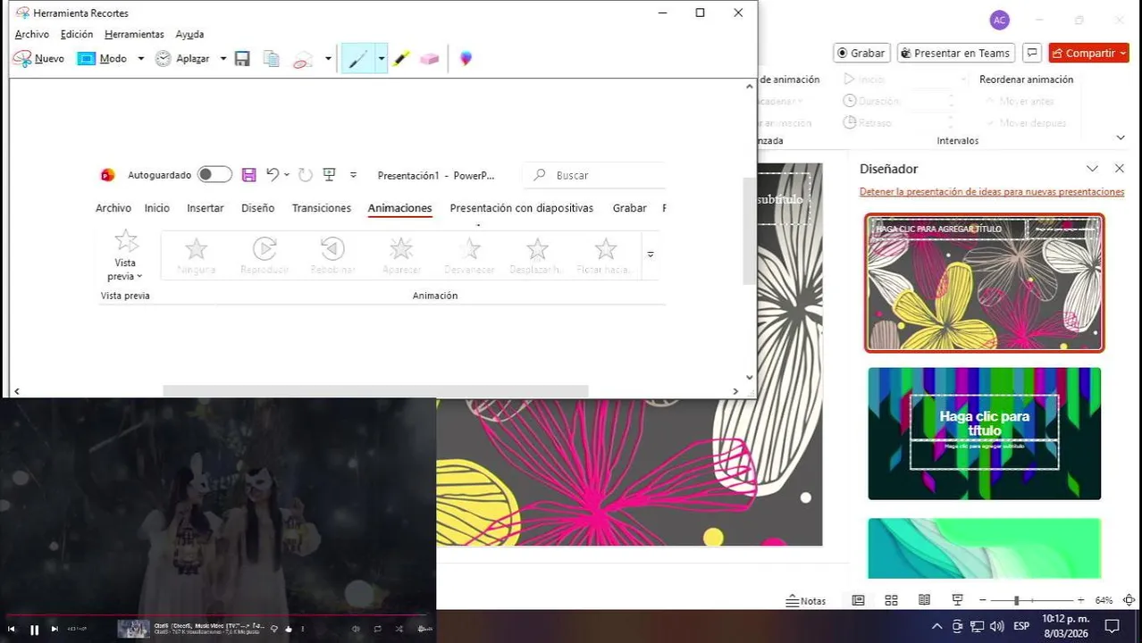Choose the floral design idea thumbnail
The width and height of the screenshot is (1142, 643).
point(984,282)
